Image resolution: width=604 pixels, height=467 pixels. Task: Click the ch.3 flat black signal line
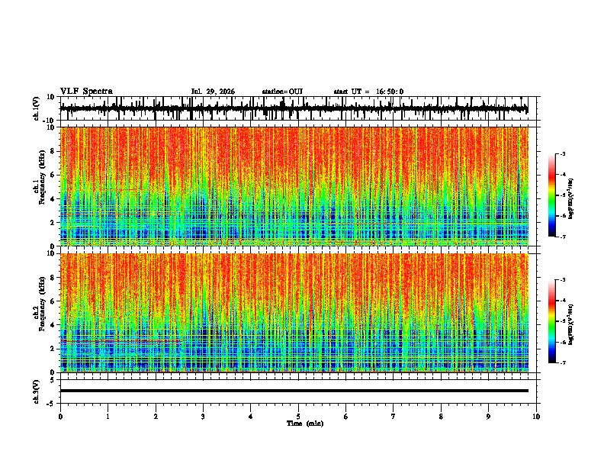294,391
